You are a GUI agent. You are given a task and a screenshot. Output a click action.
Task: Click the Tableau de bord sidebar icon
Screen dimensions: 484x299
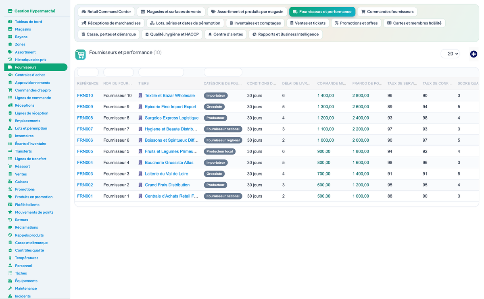10,22
